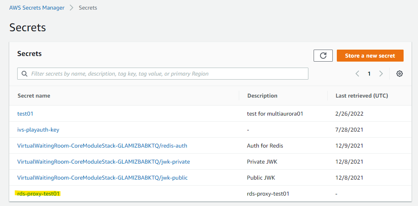Click the refresh secrets icon button
This screenshot has width=418, height=206.
(x=323, y=56)
